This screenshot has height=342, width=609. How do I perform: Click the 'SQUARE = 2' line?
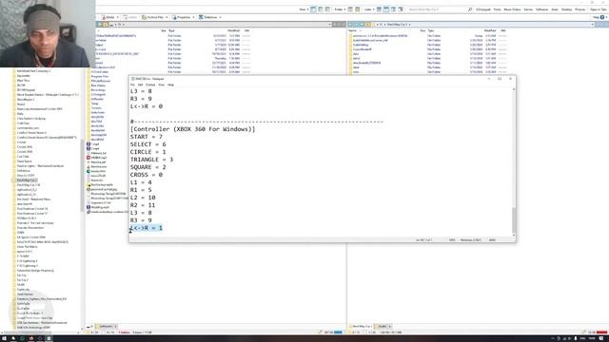[148, 167]
